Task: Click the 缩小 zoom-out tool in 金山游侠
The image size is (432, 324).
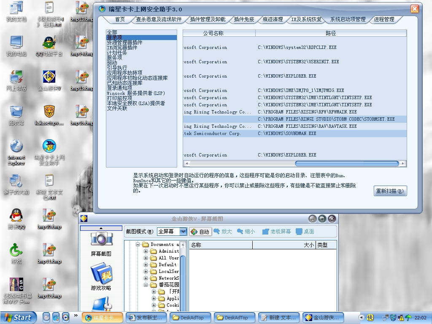Action: tap(246, 232)
